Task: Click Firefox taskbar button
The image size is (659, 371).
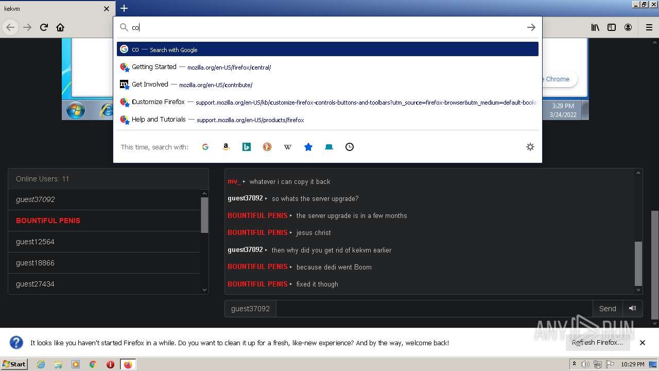Action: 128,364
